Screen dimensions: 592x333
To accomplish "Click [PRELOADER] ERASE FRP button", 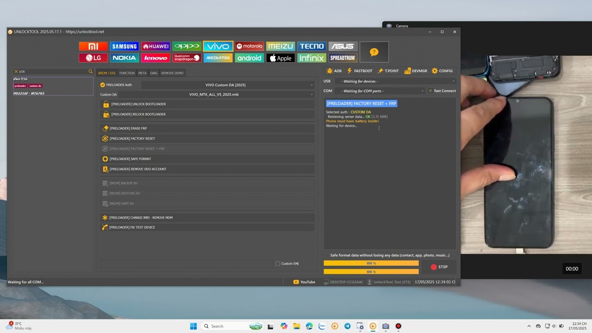I will tap(207, 128).
